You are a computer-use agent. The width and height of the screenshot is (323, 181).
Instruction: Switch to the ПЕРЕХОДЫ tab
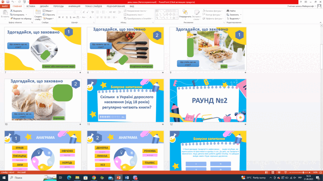(58, 6)
